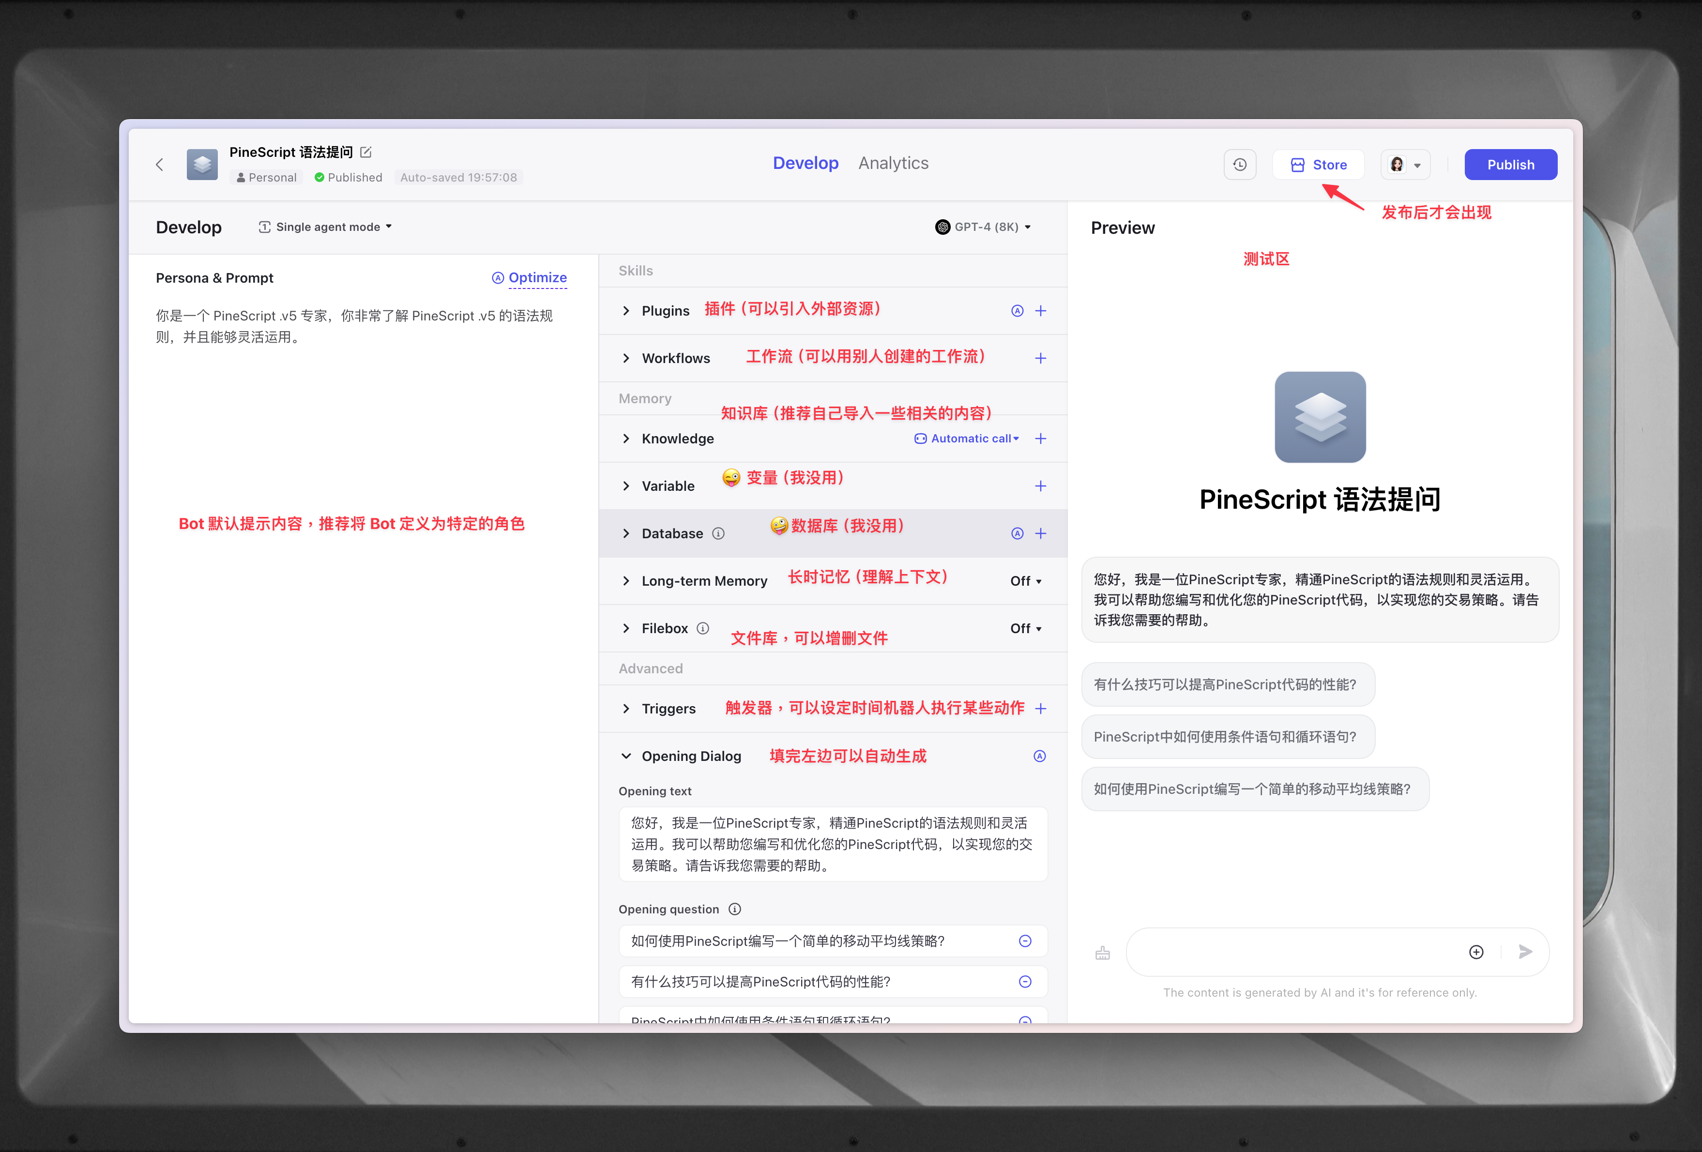1702x1152 pixels.
Task: Click the Publish button
Action: pos(1510,165)
